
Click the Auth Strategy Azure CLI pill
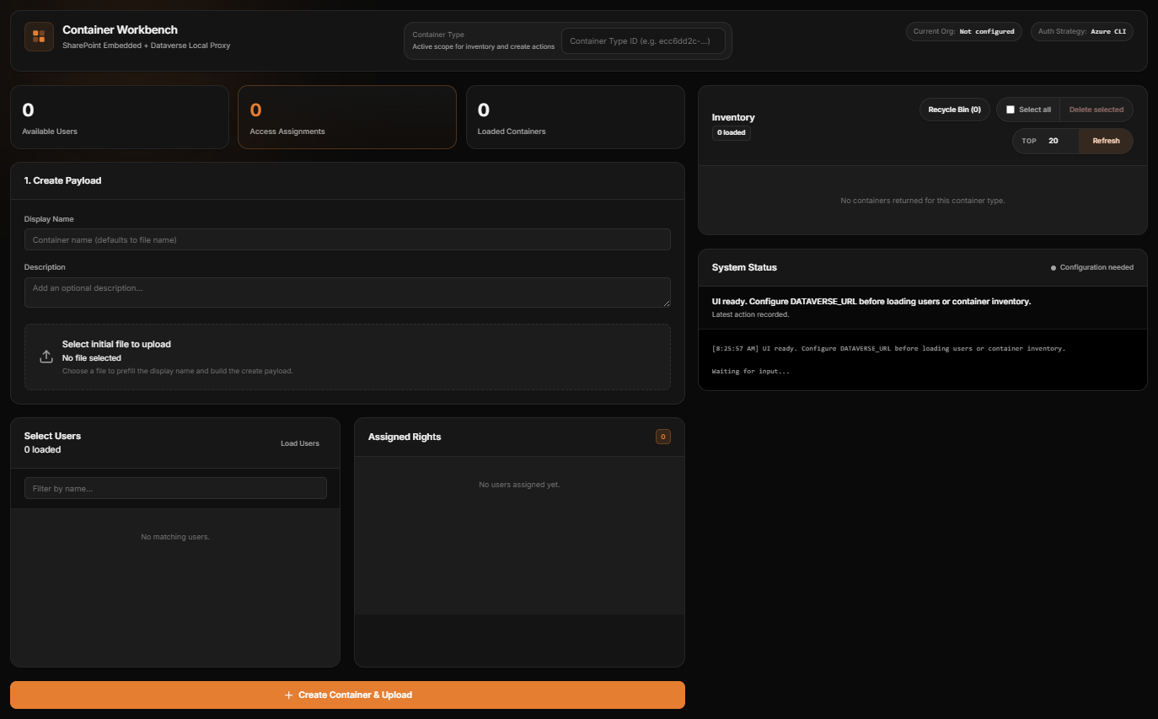click(x=1081, y=32)
